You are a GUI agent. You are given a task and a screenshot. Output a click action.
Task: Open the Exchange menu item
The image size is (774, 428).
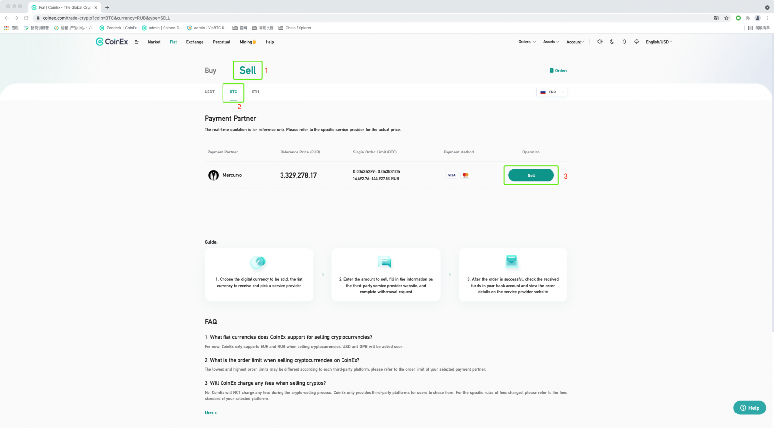coord(194,42)
